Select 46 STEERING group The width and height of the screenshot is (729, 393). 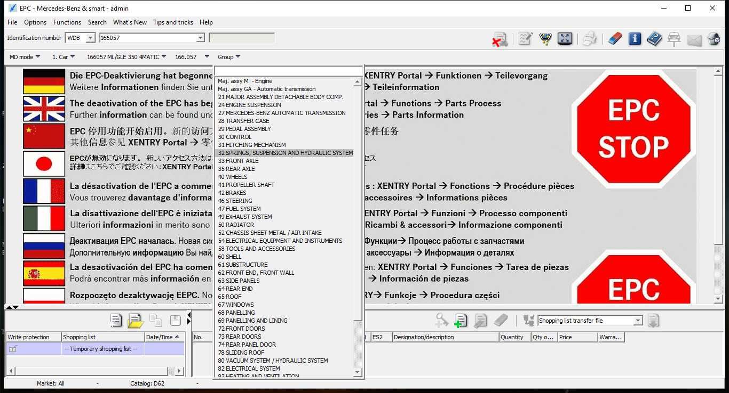(285, 201)
